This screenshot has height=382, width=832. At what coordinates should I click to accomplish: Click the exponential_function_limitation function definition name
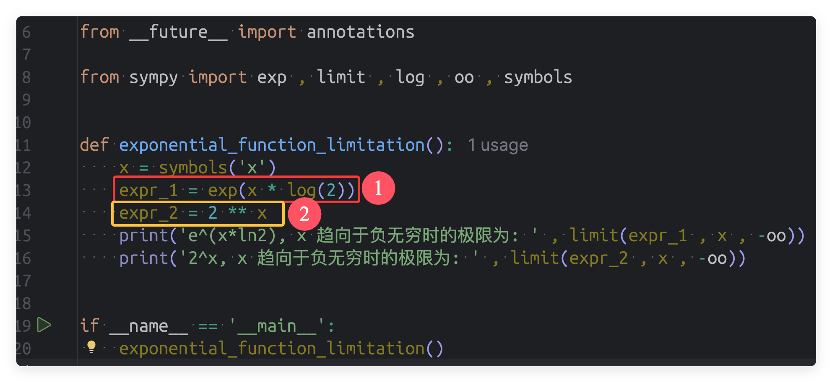coord(272,145)
